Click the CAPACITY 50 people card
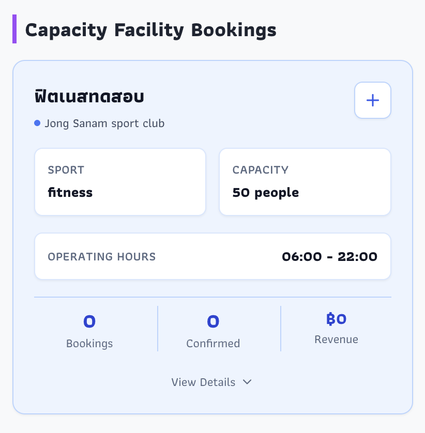This screenshot has width=425, height=433. (x=305, y=181)
